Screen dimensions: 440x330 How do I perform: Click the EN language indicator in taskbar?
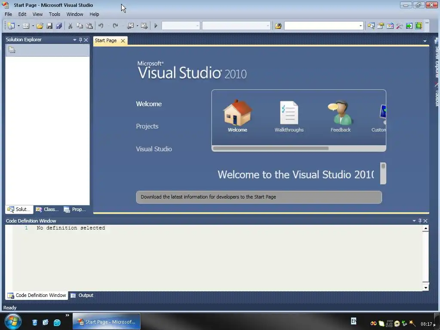pos(354,321)
